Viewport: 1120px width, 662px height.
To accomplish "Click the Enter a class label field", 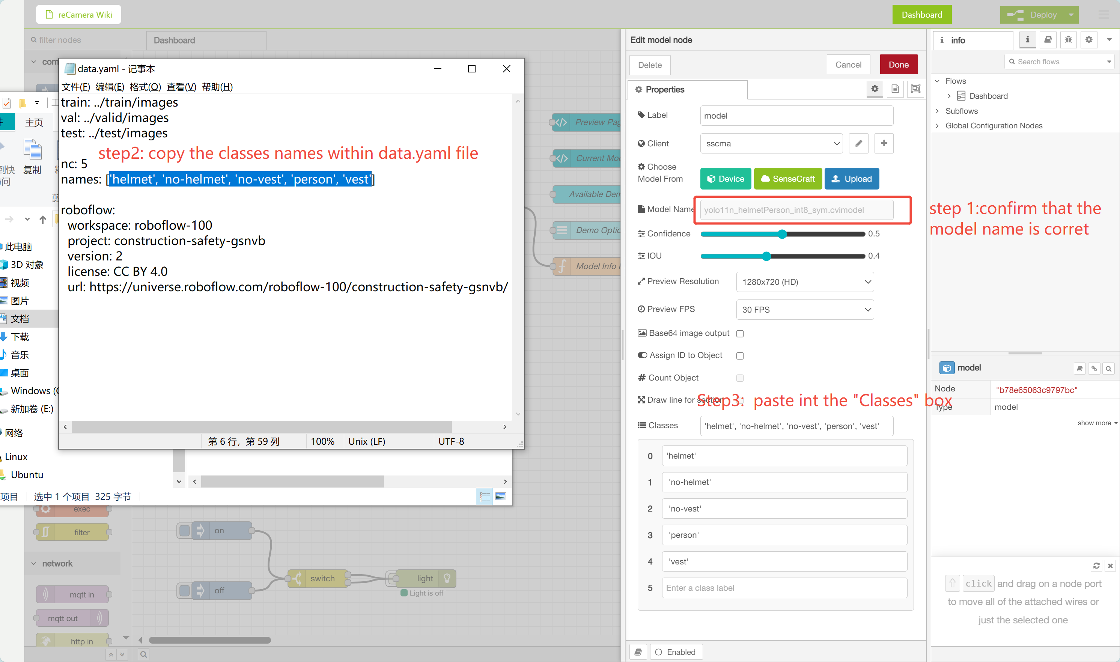I will coord(784,588).
